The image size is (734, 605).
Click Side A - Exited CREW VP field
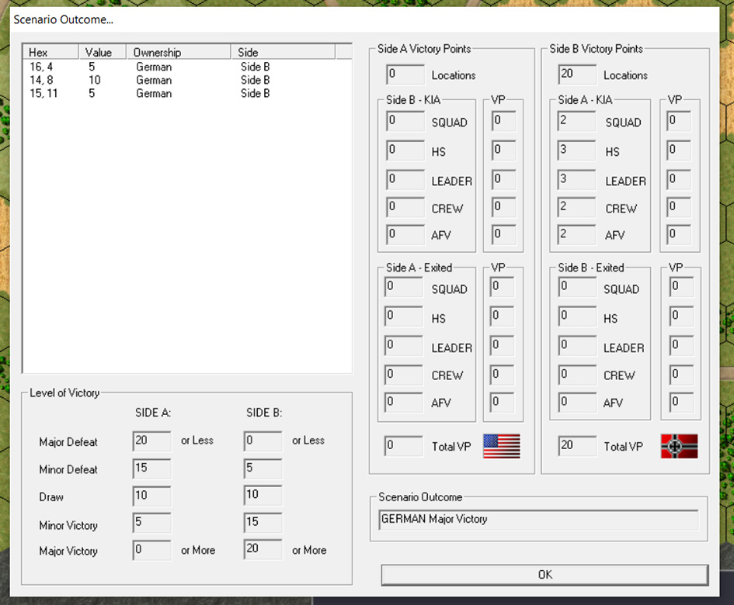502,375
